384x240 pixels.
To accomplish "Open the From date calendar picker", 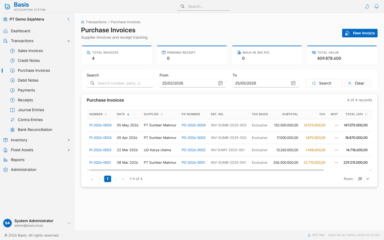I will pos(221,83).
